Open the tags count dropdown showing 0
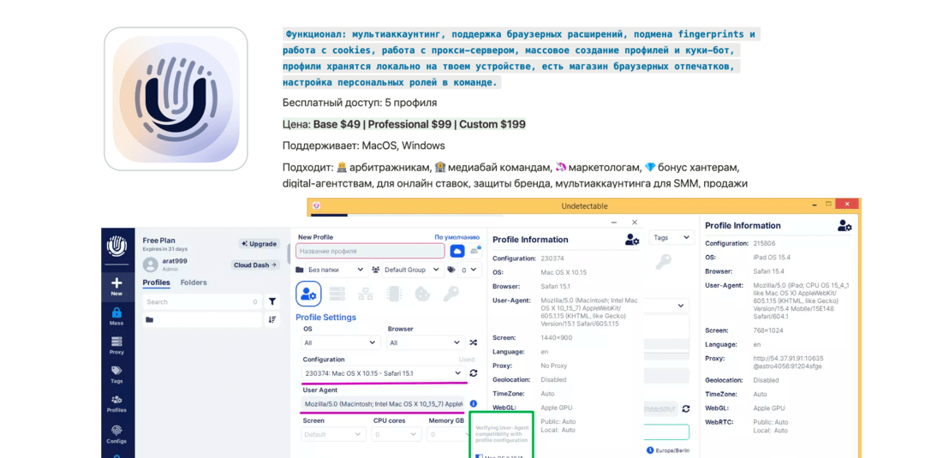This screenshot has width=925, height=458. click(x=464, y=270)
